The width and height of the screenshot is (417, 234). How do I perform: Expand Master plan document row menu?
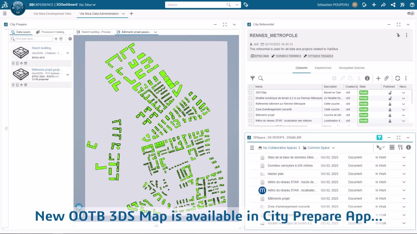[404, 174]
